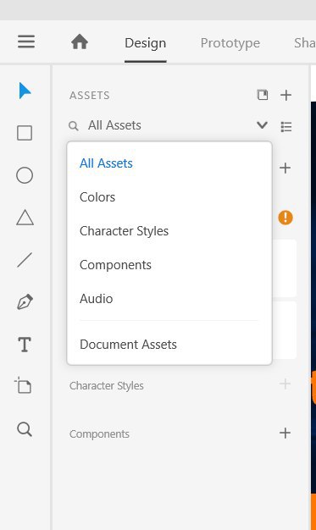
Task: Add a new Character Style with plus
Action: 286,384
